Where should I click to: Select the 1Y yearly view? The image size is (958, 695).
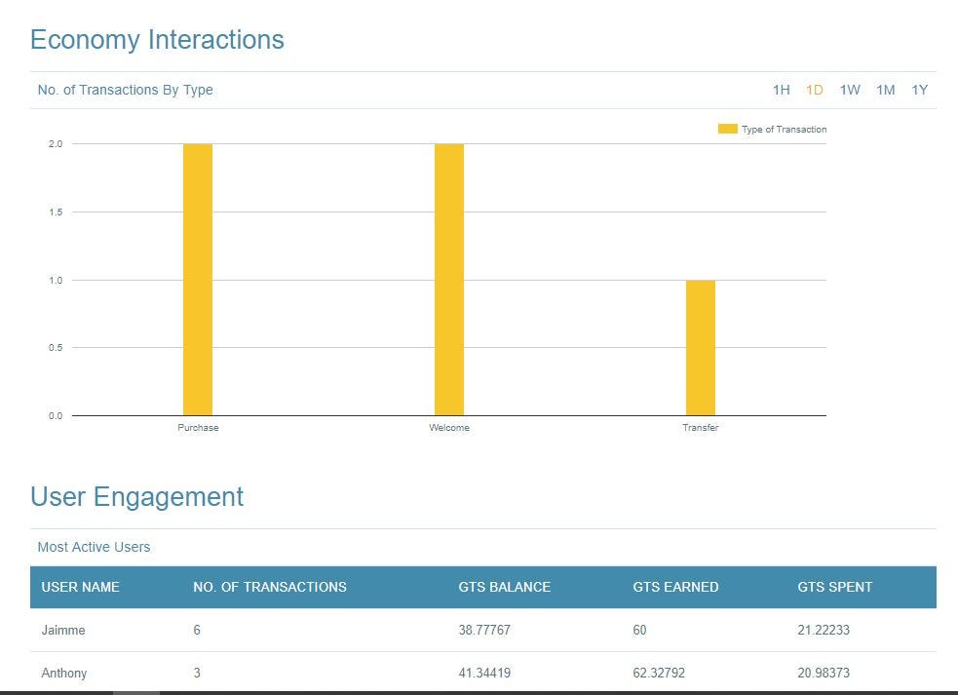click(x=919, y=90)
